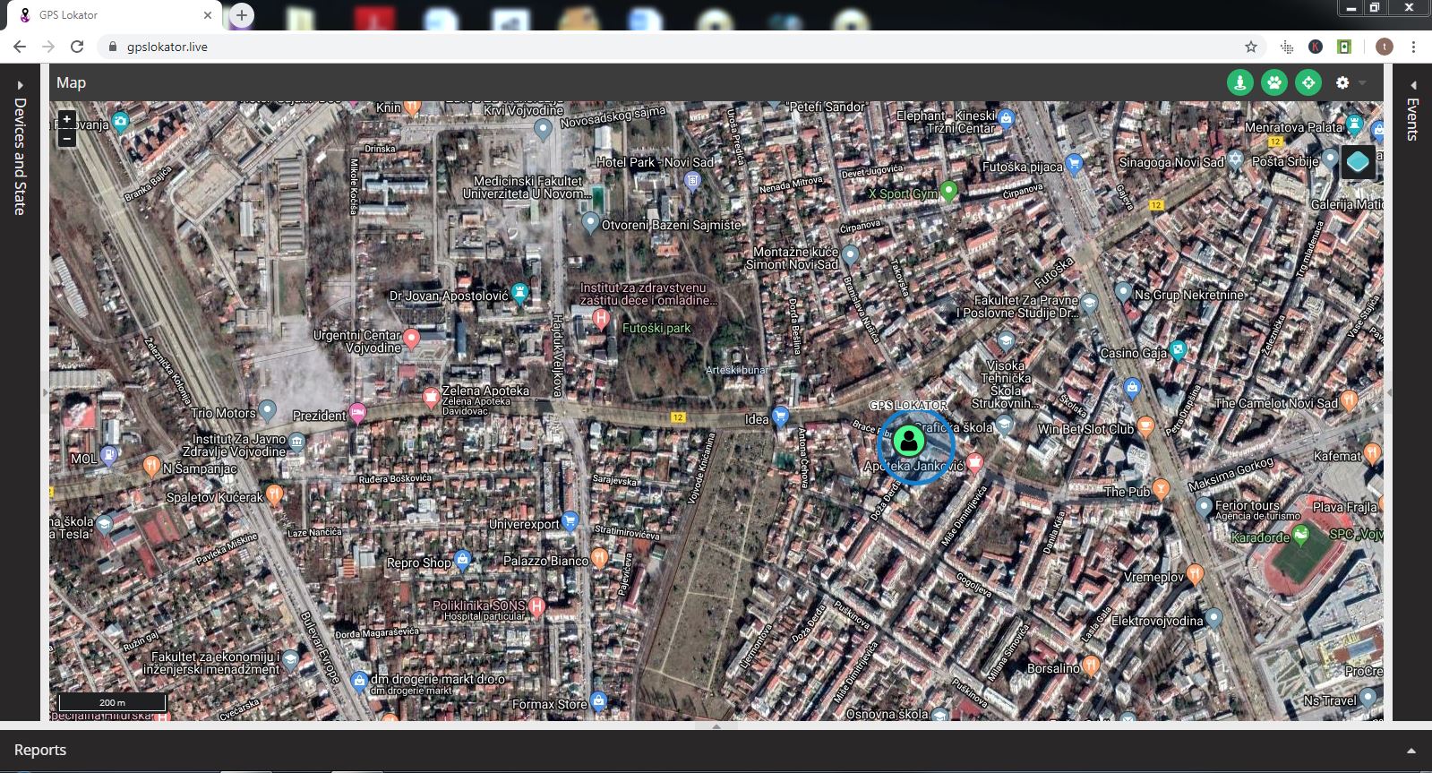1432x773 pixels.
Task: Click the right map edge collapse handle
Action: coord(1389,392)
